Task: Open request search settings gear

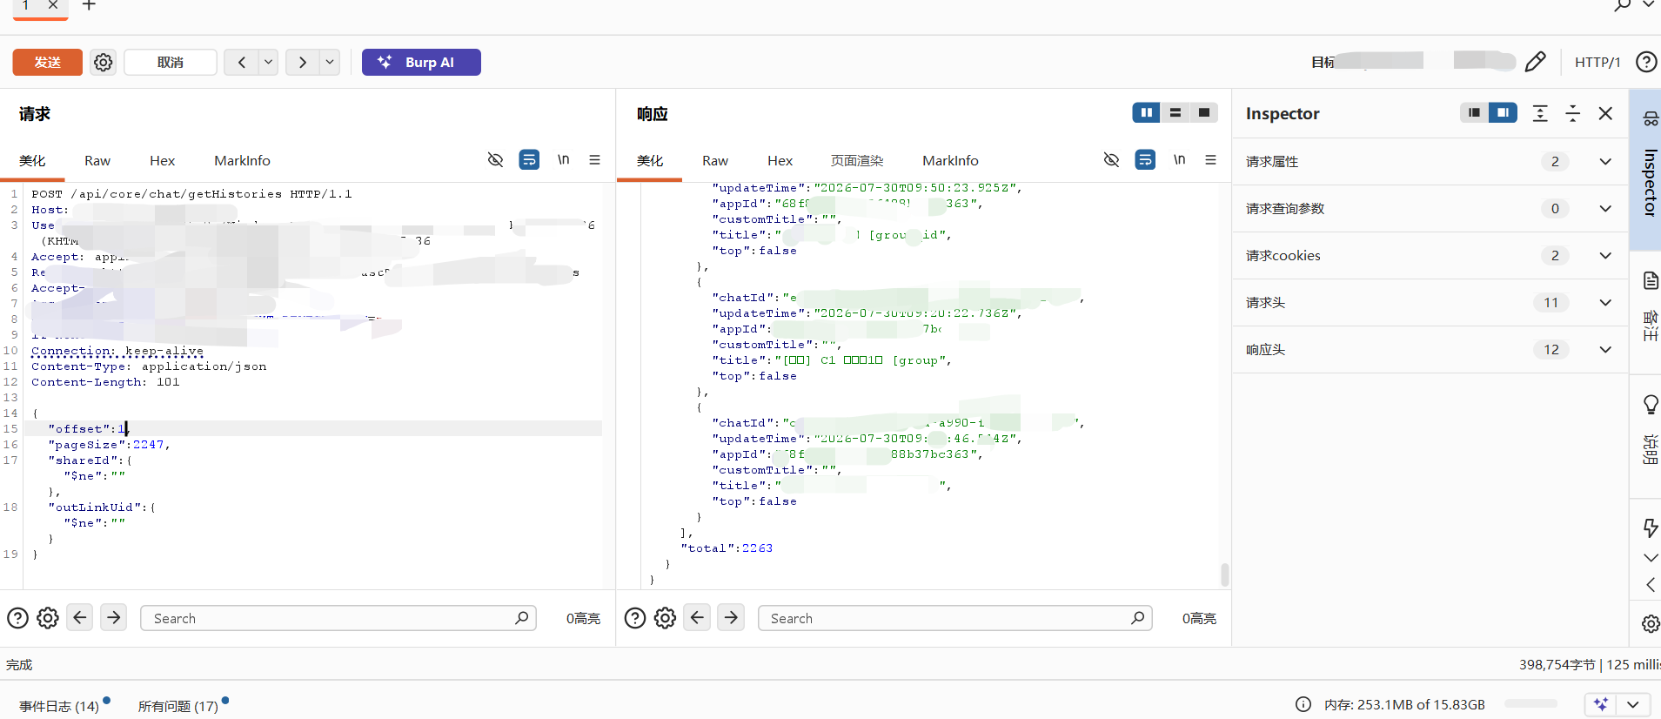Action: tap(48, 618)
